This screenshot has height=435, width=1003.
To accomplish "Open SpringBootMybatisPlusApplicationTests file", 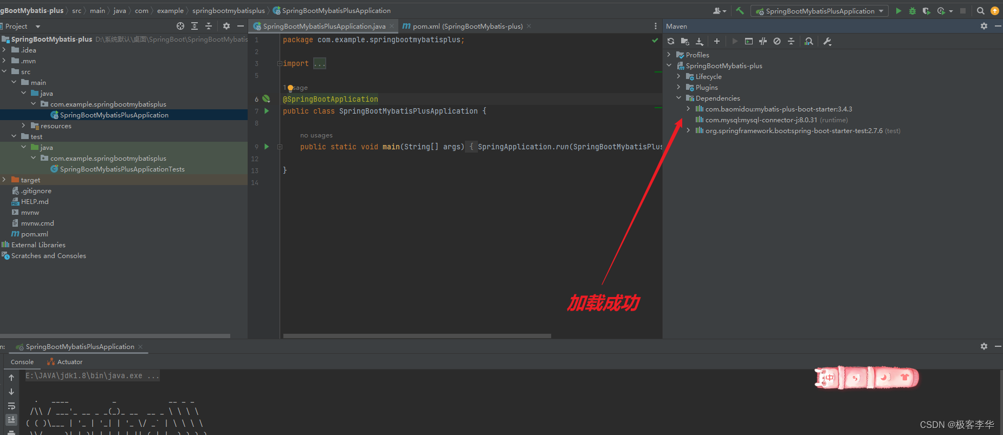I will coord(122,169).
